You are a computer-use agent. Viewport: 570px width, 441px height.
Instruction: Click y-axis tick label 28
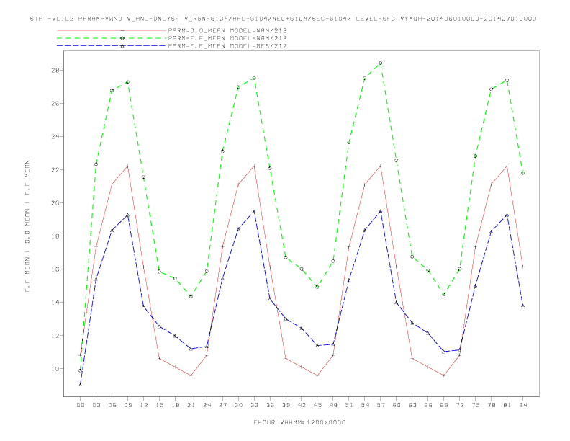pos(55,70)
